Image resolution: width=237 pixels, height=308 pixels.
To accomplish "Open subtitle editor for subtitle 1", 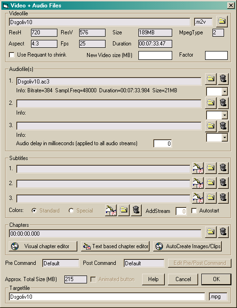I will coord(198,168).
